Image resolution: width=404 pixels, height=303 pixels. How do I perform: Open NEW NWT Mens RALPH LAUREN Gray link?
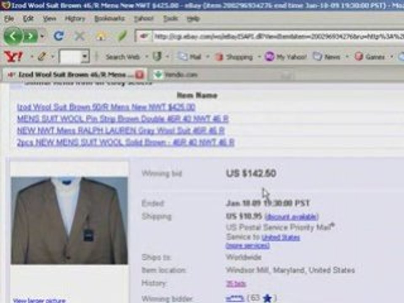click(x=121, y=130)
